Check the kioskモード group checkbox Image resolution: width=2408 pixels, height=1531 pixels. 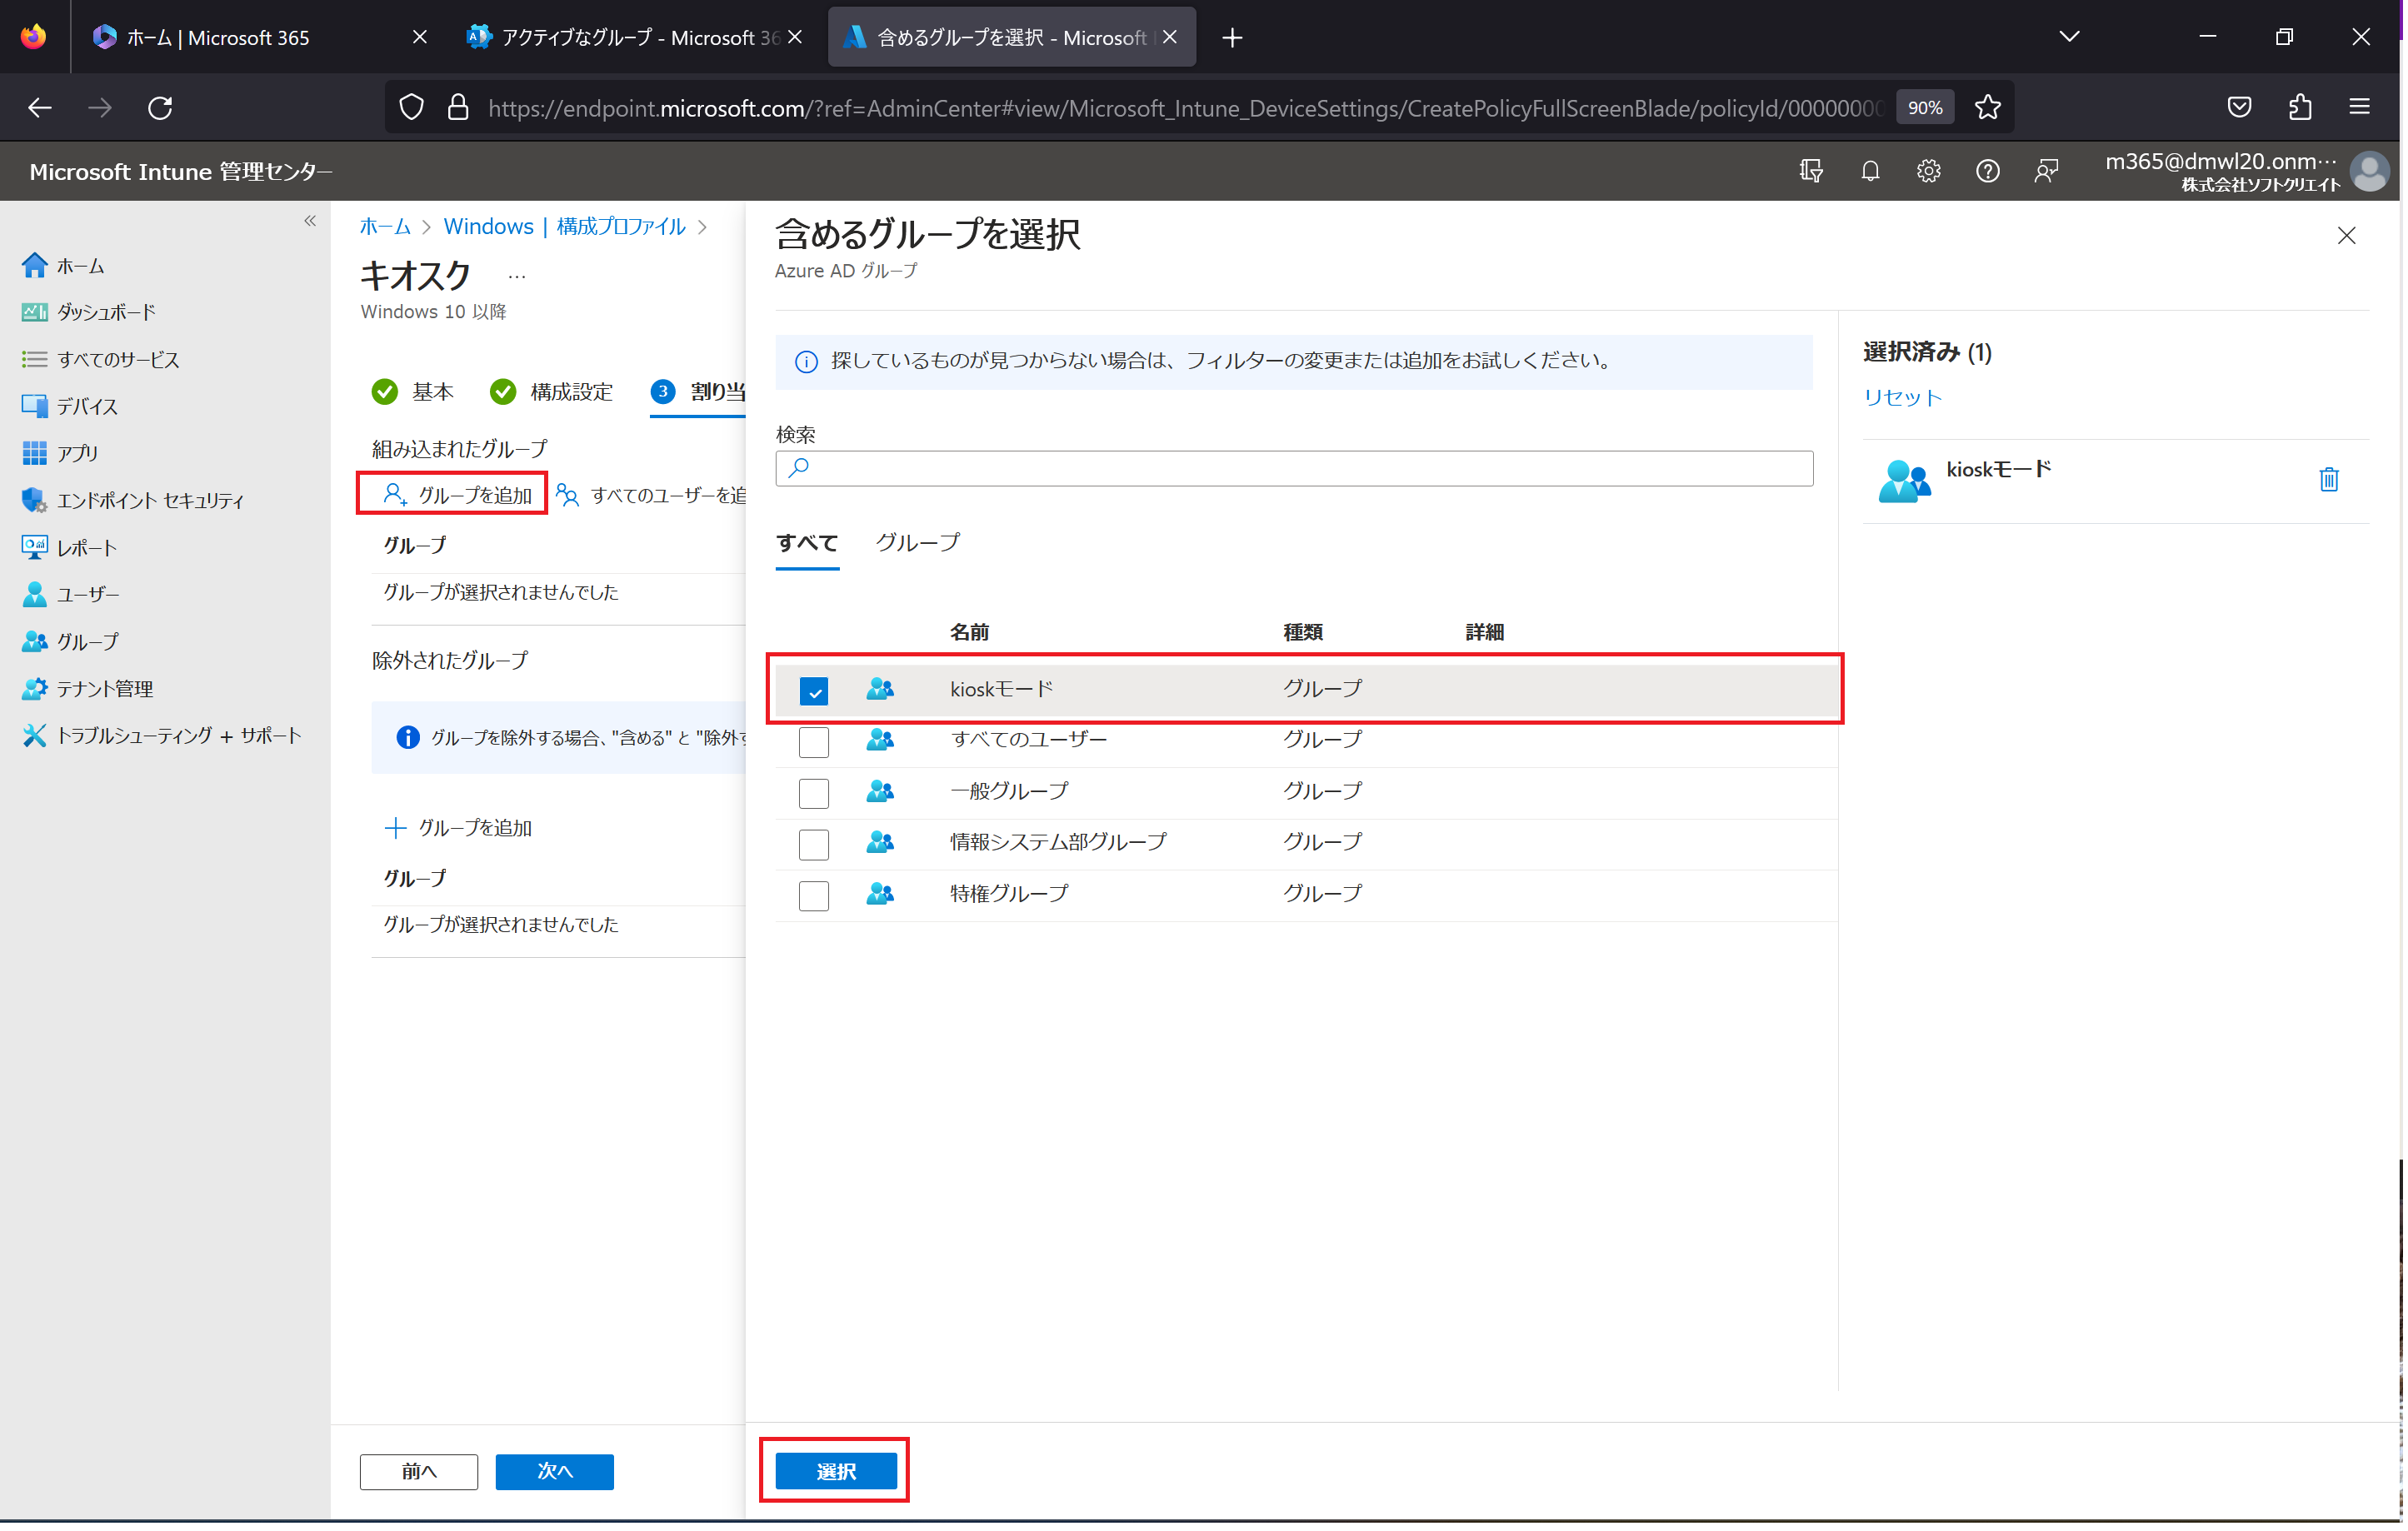(x=814, y=689)
